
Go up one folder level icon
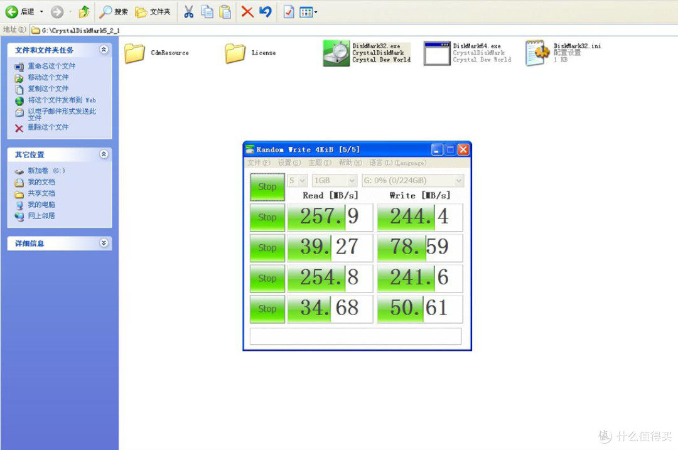[x=84, y=12]
